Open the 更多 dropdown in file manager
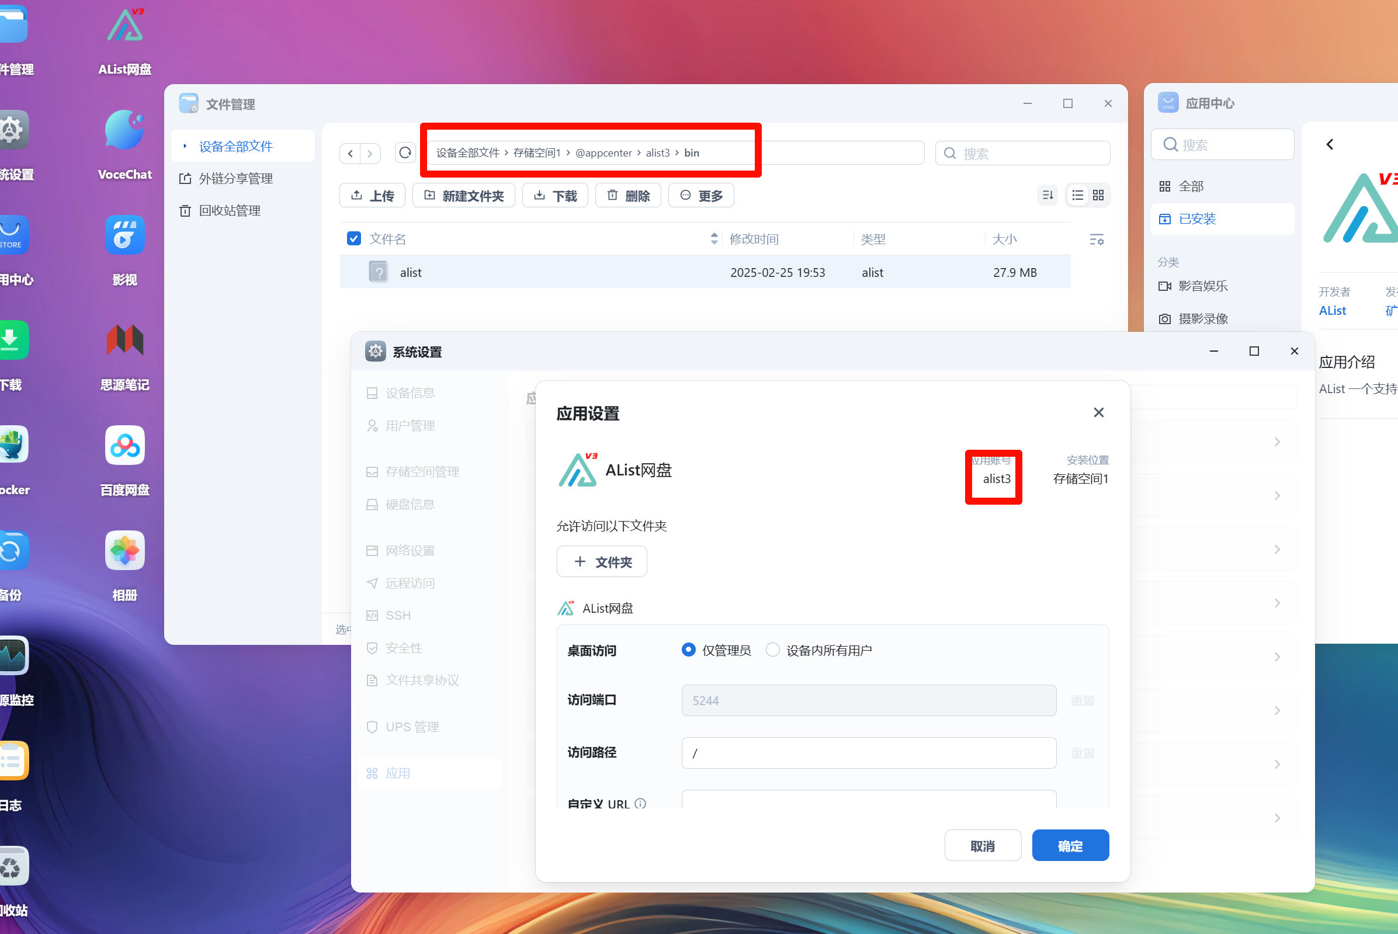The image size is (1398, 934). [700, 195]
